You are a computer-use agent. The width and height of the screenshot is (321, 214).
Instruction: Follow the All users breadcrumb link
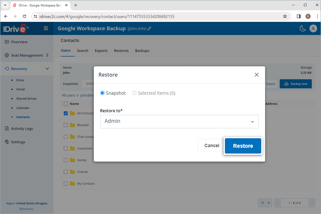pos(68,95)
